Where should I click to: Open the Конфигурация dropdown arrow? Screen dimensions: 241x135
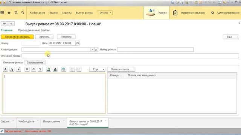pyautogui.click(x=92, y=49)
